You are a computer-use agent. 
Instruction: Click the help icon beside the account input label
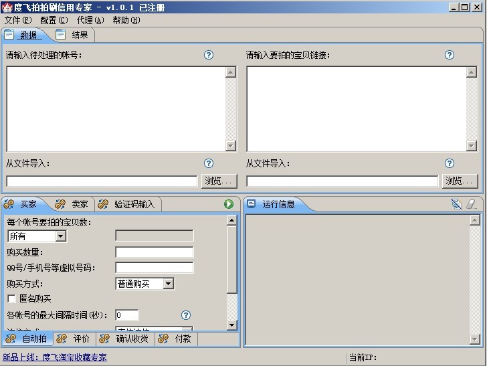click(209, 55)
